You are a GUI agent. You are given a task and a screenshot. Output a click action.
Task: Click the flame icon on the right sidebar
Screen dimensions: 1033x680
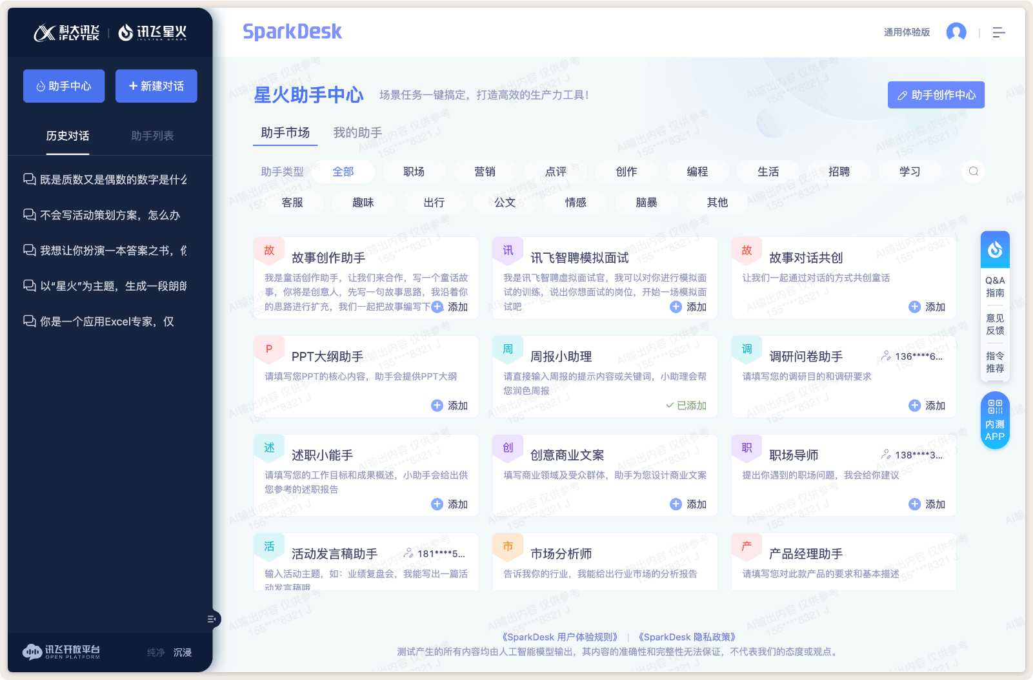[x=995, y=249]
